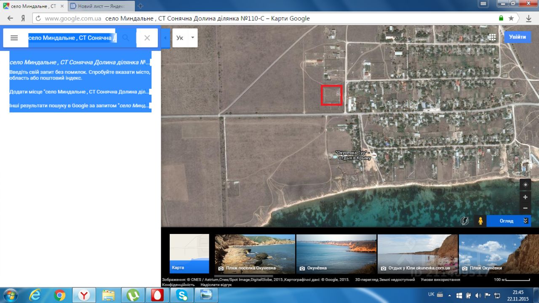The height and width of the screenshot is (303, 539).
Task: Click the blue search magnifier icon
Action: 125,38
